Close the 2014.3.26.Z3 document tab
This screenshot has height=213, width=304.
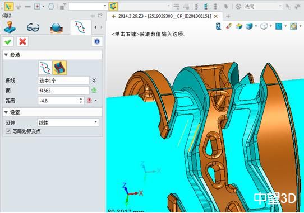point(215,16)
